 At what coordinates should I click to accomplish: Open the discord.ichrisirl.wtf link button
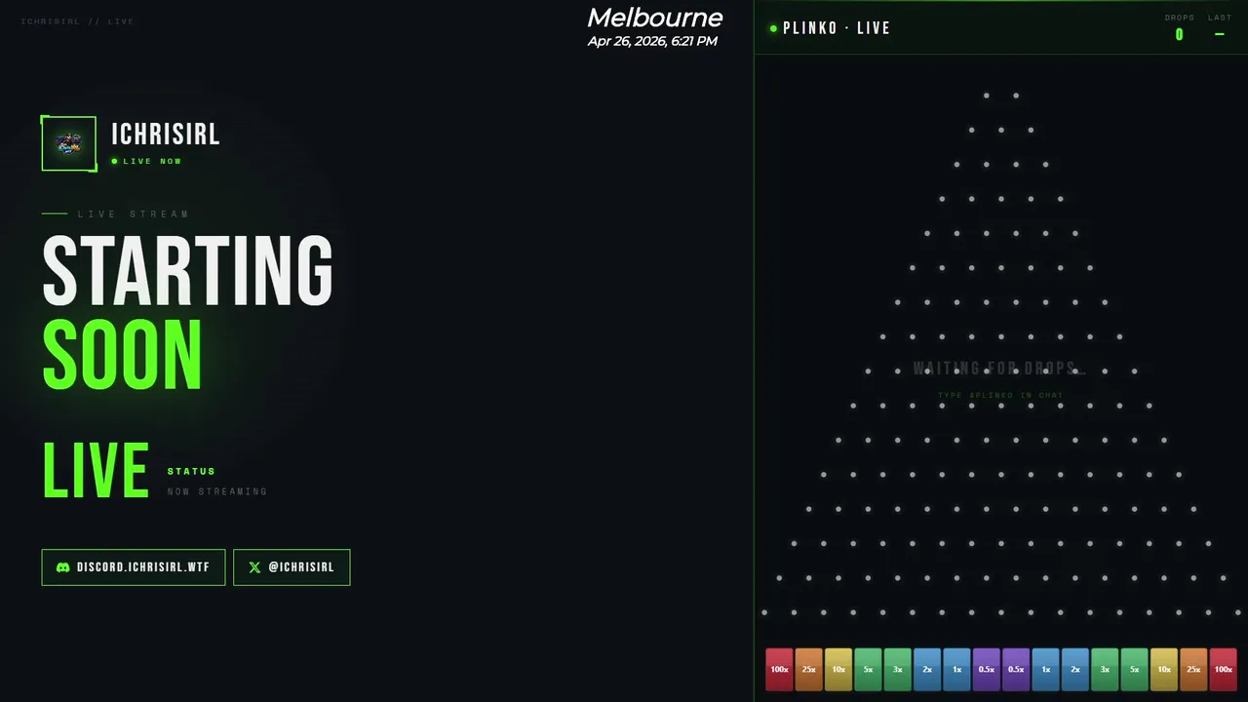tap(134, 567)
